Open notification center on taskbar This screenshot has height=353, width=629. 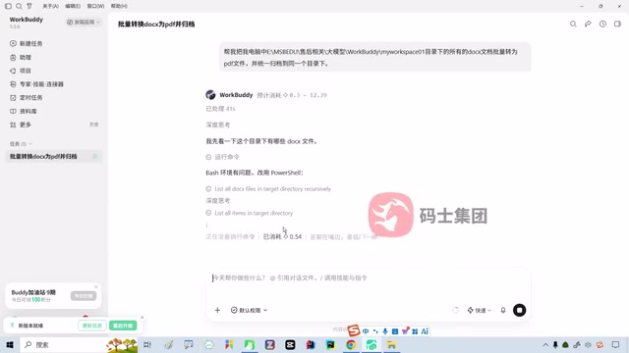tap(616, 344)
